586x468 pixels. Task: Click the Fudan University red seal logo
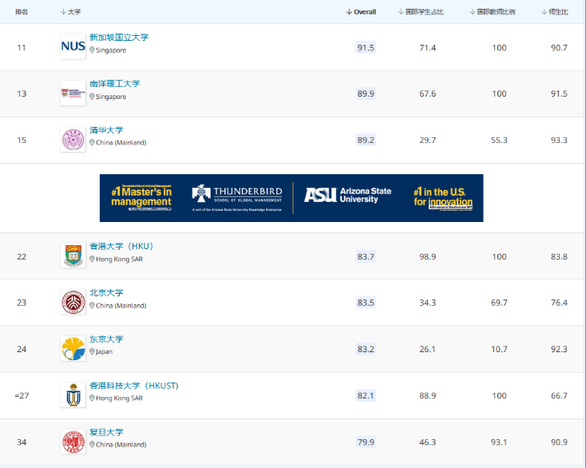(x=73, y=442)
